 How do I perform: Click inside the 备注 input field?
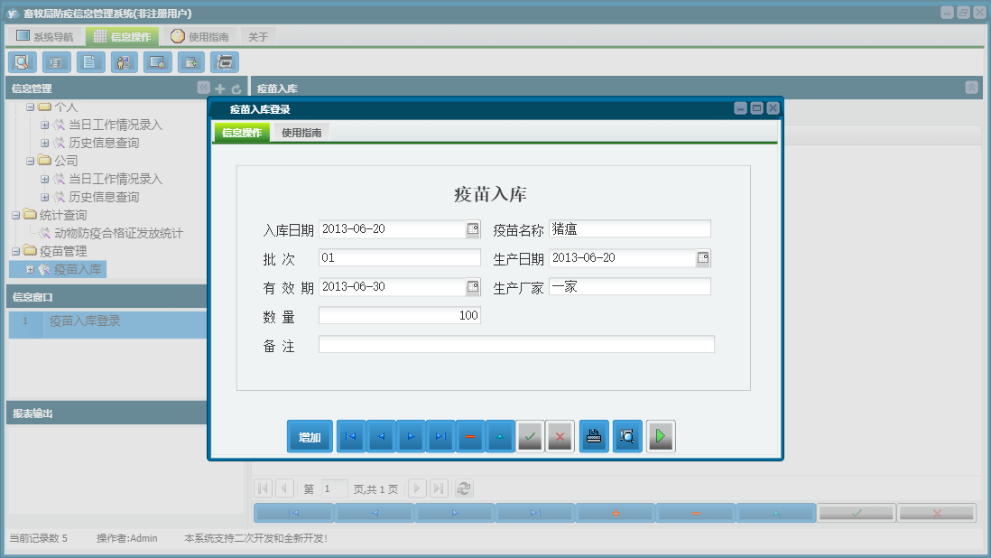pyautogui.click(x=514, y=344)
